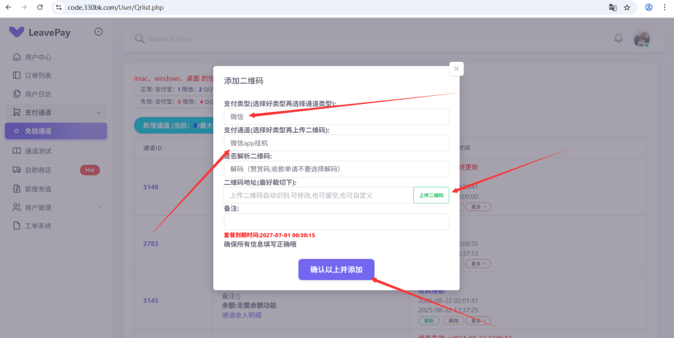Open 更多 dropdown in row 2783

[x=479, y=264]
